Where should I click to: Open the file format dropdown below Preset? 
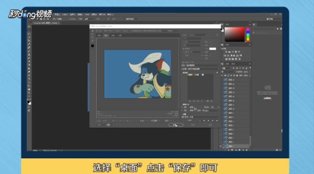[193, 38]
